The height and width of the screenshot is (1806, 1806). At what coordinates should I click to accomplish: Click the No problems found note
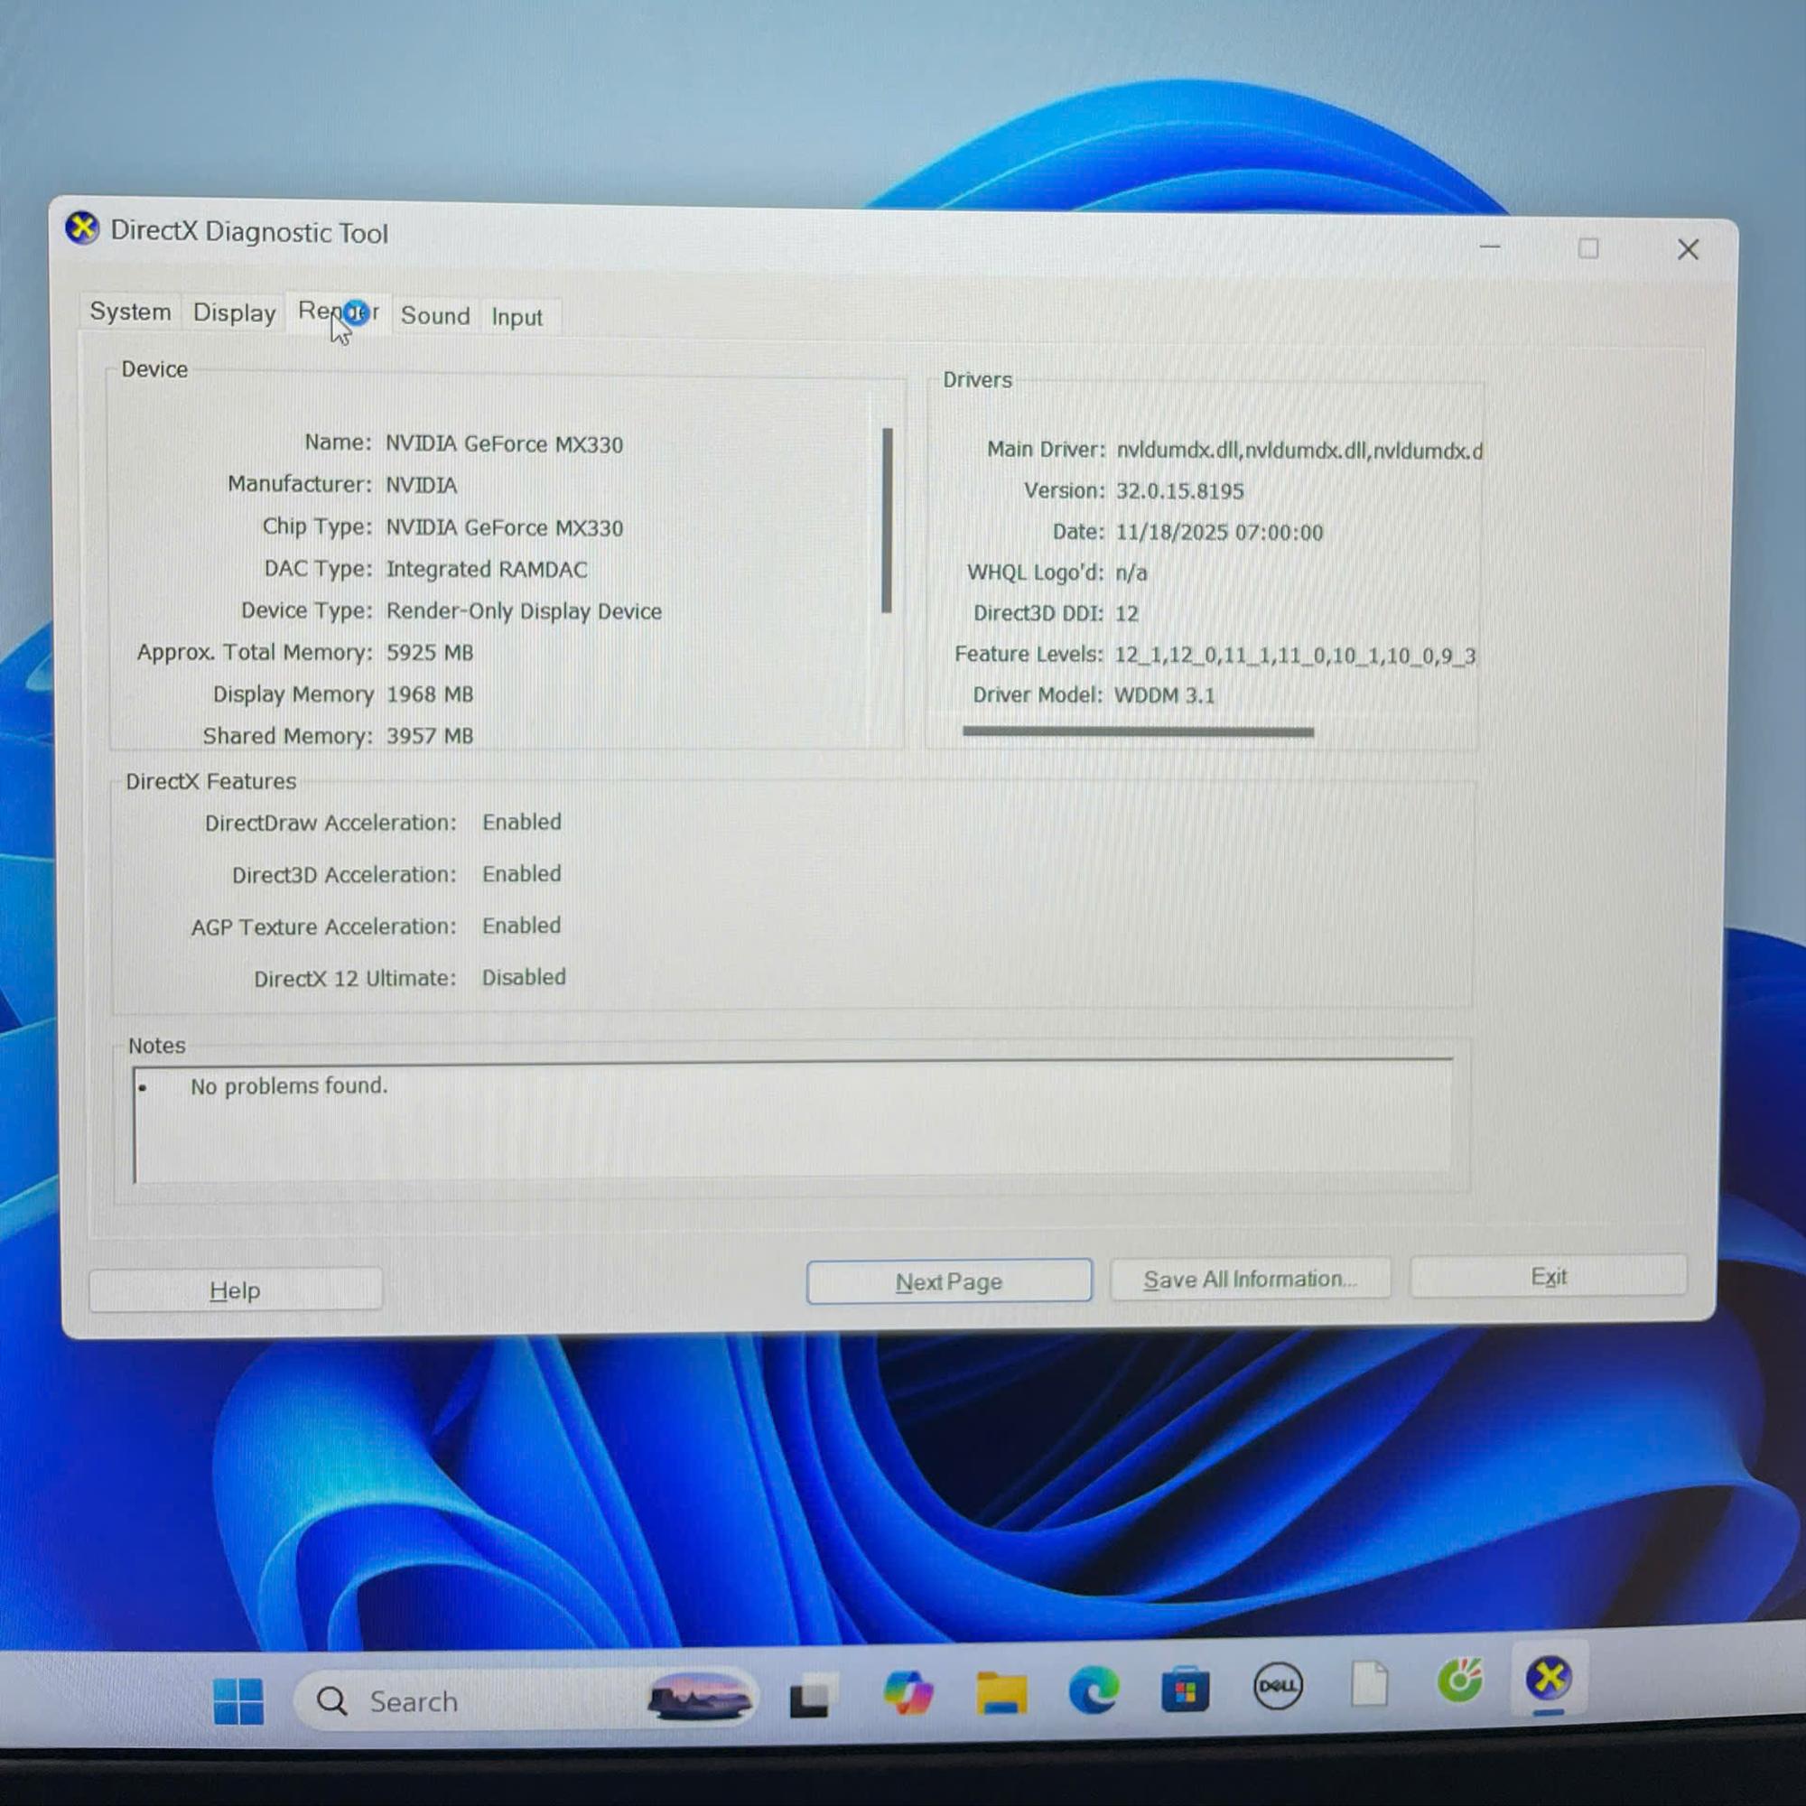(289, 1085)
